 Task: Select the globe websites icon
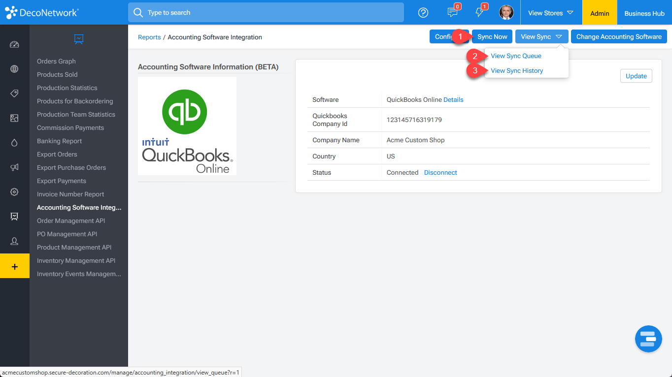coord(15,69)
